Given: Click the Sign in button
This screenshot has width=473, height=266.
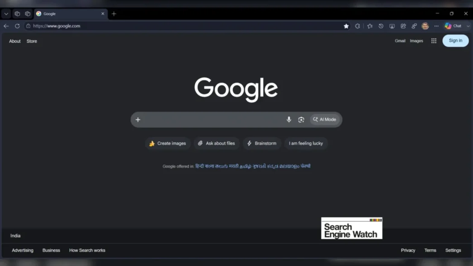Looking at the screenshot, I should point(455,41).
